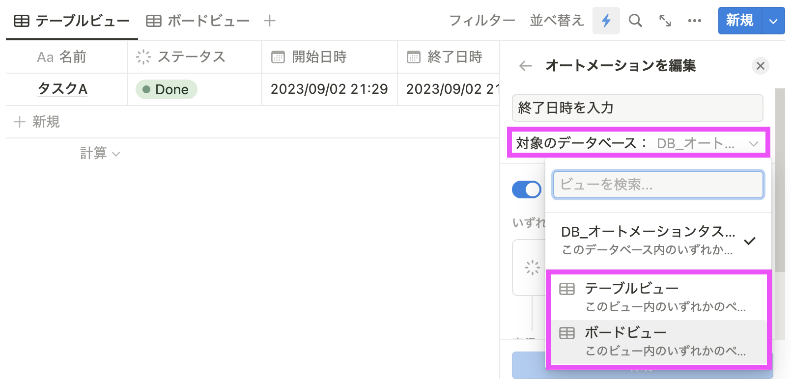
Task: Click the start date 2023/09/02 21:29 cell
Action: [x=329, y=89]
